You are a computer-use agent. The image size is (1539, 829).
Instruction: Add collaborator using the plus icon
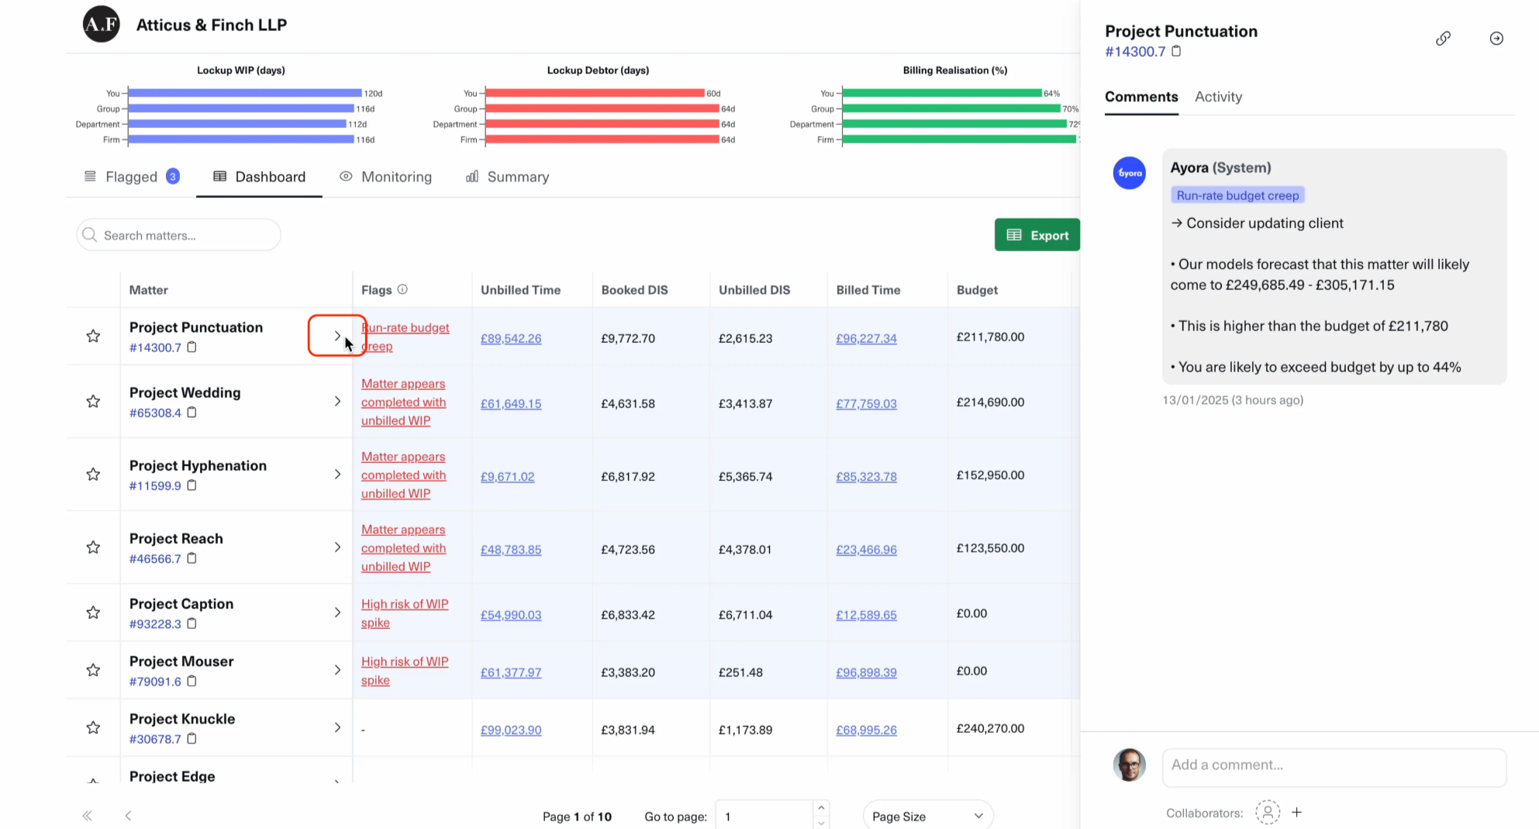pyautogui.click(x=1297, y=812)
